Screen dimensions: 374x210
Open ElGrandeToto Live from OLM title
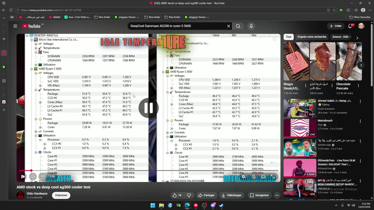coord(336,162)
